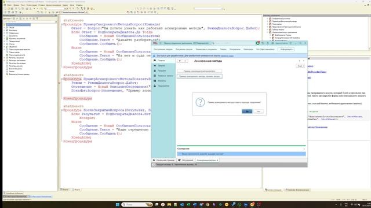Open notifications bell in 1C Enterprise title bar
The height and width of the screenshot is (208, 371).
click(x=257, y=43)
